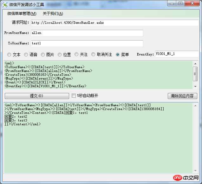202x184 pixels.
Task: Click the request XML scrollbar down arrow
Action: (195, 87)
